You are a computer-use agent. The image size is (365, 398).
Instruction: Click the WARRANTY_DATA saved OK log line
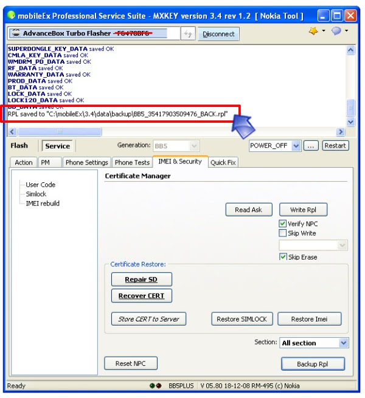coord(49,74)
